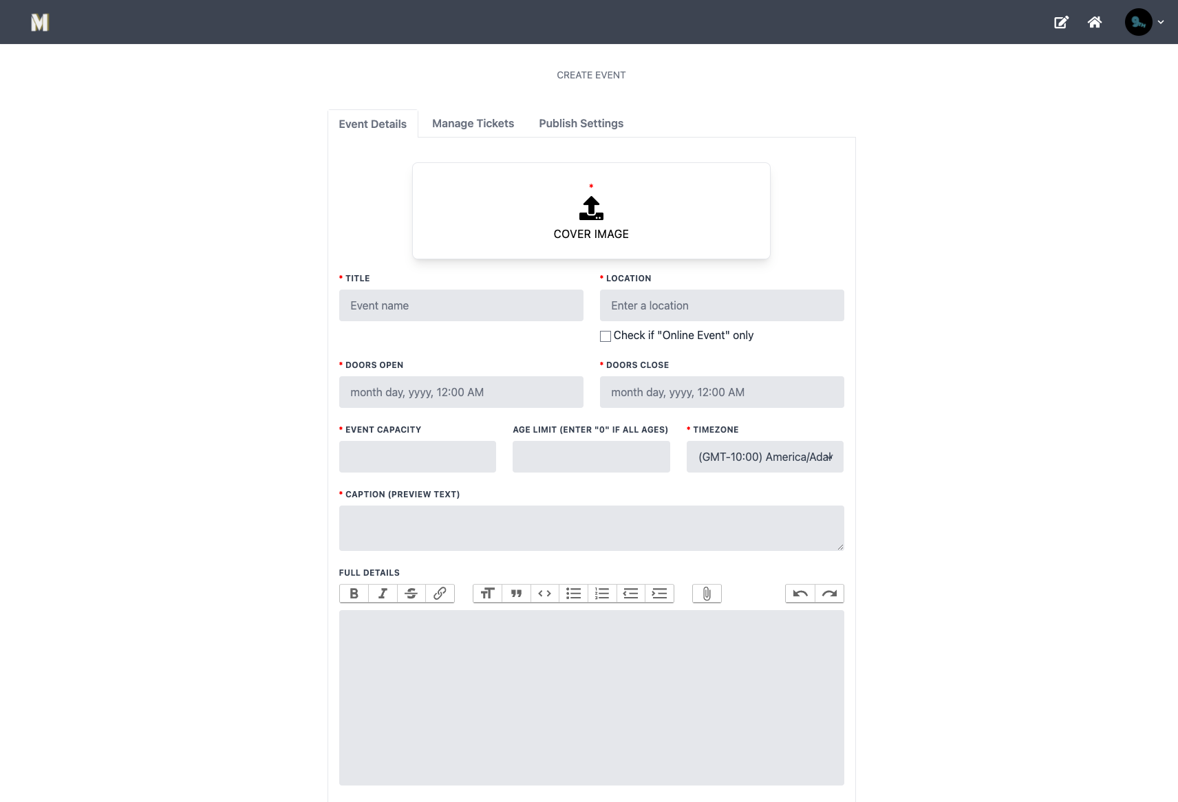The width and height of the screenshot is (1178, 802).
Task: Attach a file with paperclip icon
Action: [x=707, y=594]
